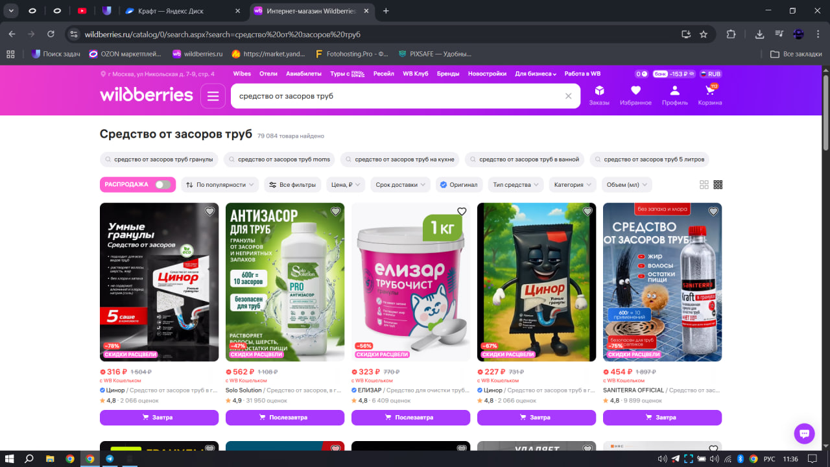The width and height of the screenshot is (830, 467).
Task: Toggle the Оригинал filter
Action: [459, 185]
